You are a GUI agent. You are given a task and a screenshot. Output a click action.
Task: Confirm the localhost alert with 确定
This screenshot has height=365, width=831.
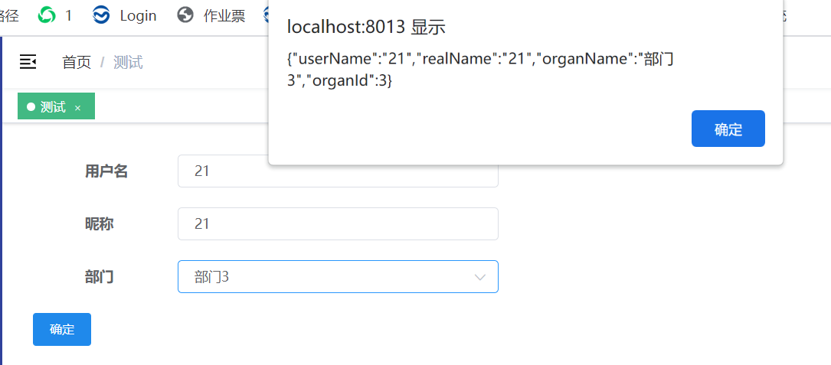coord(728,129)
